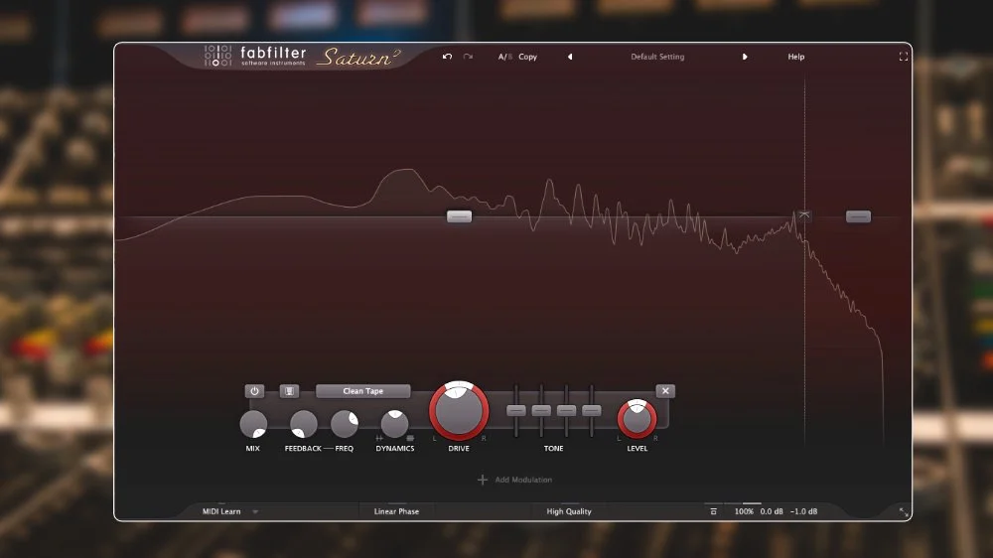Image resolution: width=993 pixels, height=558 pixels.
Task: Toggle Linear Phase mode
Action: click(396, 511)
